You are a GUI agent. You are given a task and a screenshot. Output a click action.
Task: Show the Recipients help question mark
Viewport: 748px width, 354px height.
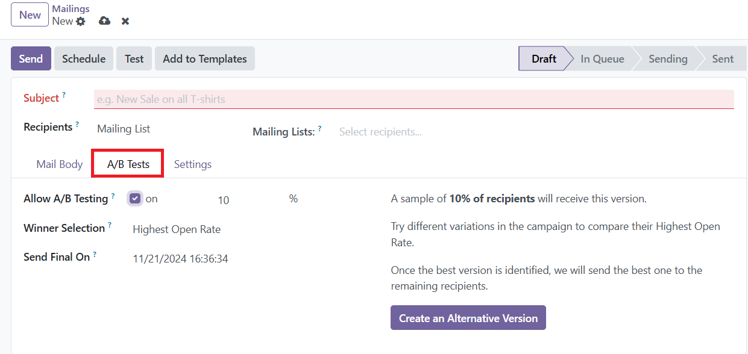[78, 124]
